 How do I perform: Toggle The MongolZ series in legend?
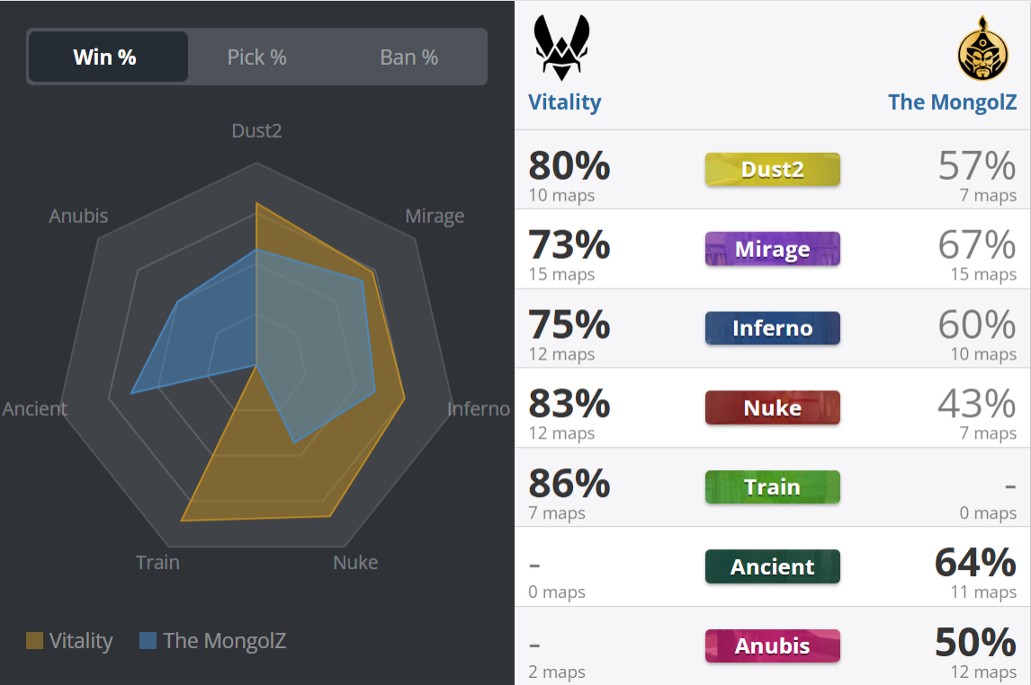[213, 640]
